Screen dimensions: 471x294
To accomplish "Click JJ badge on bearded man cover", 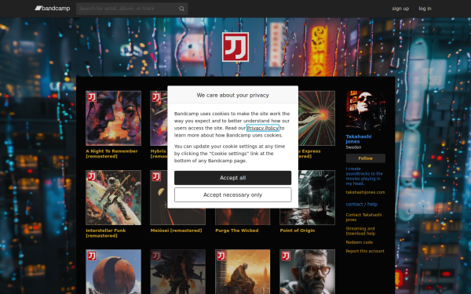I will coord(286,256).
